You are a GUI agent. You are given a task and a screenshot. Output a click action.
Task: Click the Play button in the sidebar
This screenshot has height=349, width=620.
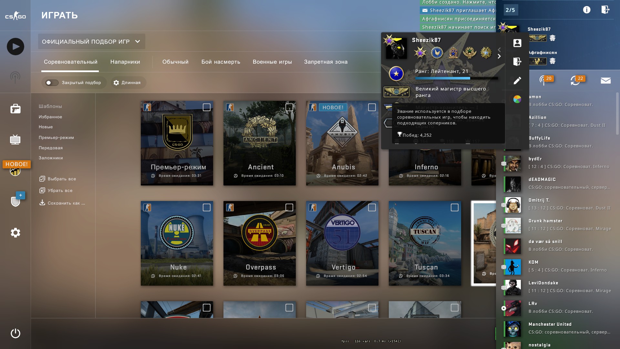(15, 47)
